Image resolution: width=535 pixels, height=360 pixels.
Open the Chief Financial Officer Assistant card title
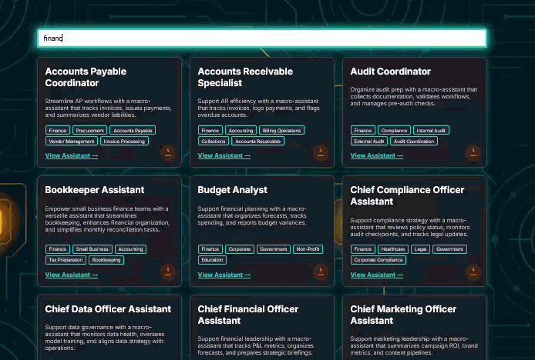click(247, 315)
